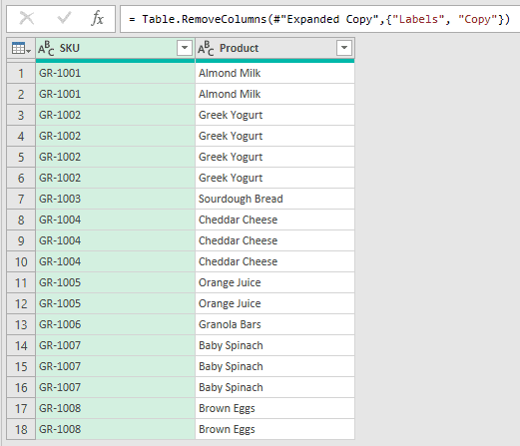520x446 pixels.
Task: Click Greek Yogurt cell in row 3
Action: [x=274, y=115]
